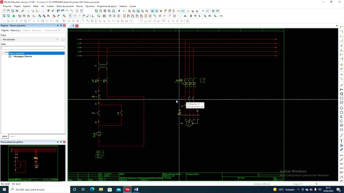Click the filter '...' button
This screenshot has width=344, height=193.
pos(62,39)
